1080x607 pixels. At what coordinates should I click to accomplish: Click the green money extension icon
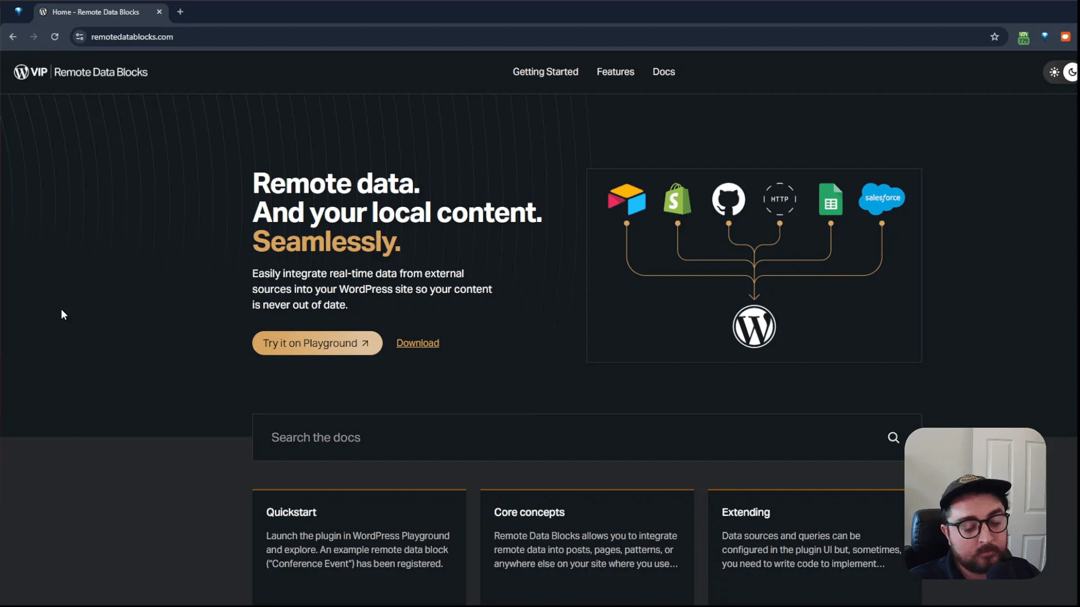pos(1024,37)
